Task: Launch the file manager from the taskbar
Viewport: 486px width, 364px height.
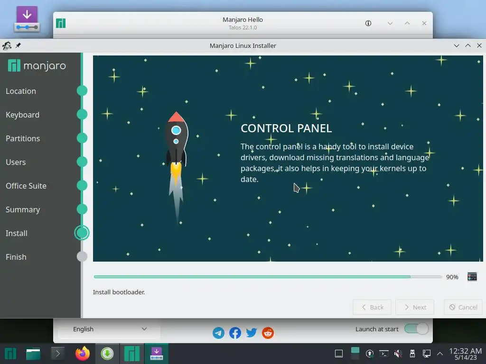Action: [33, 354]
